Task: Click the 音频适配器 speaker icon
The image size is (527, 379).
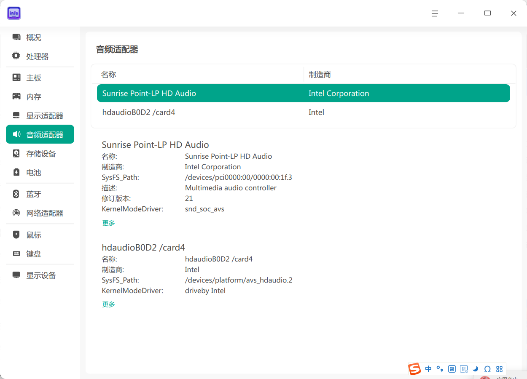Action: 16,135
